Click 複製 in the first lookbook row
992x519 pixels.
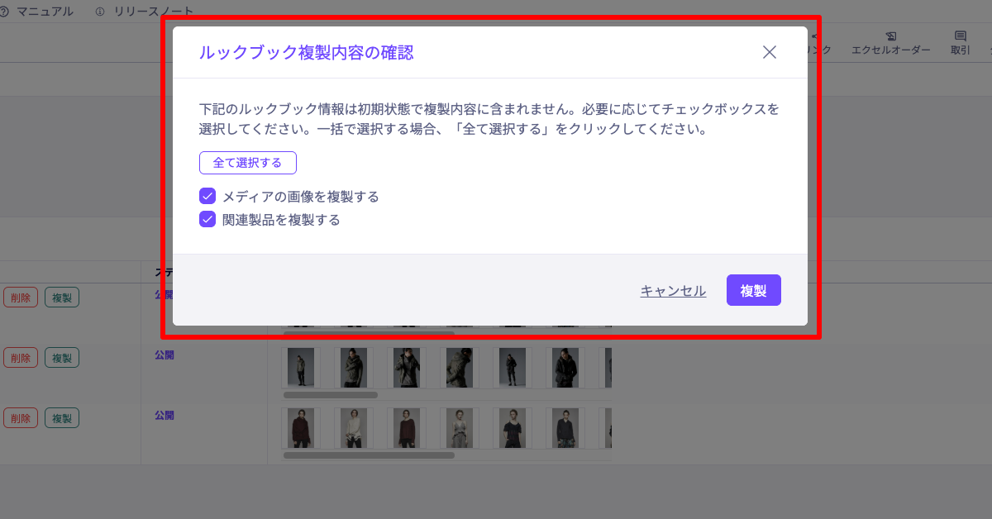(62, 298)
